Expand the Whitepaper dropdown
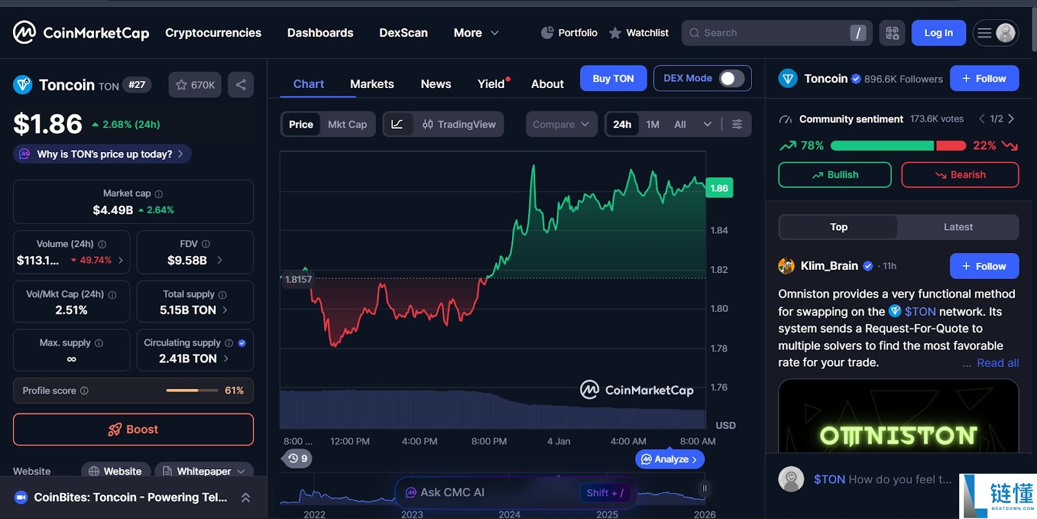Image resolution: width=1037 pixels, height=519 pixels. tap(204, 471)
